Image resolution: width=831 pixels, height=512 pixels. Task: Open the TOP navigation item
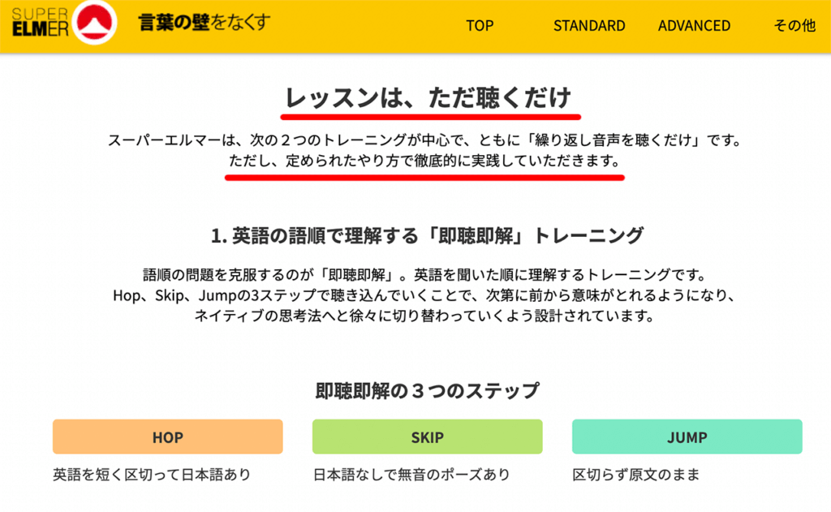coord(480,25)
